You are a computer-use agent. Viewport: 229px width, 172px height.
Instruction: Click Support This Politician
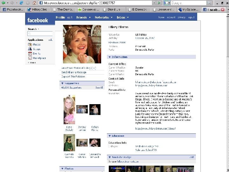73,76
